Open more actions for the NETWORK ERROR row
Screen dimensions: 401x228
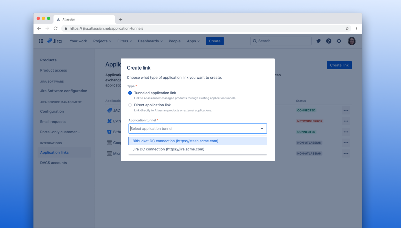pyautogui.click(x=346, y=121)
